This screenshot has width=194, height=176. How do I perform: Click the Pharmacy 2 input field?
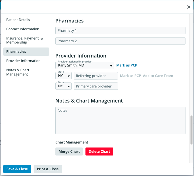coord(120,41)
